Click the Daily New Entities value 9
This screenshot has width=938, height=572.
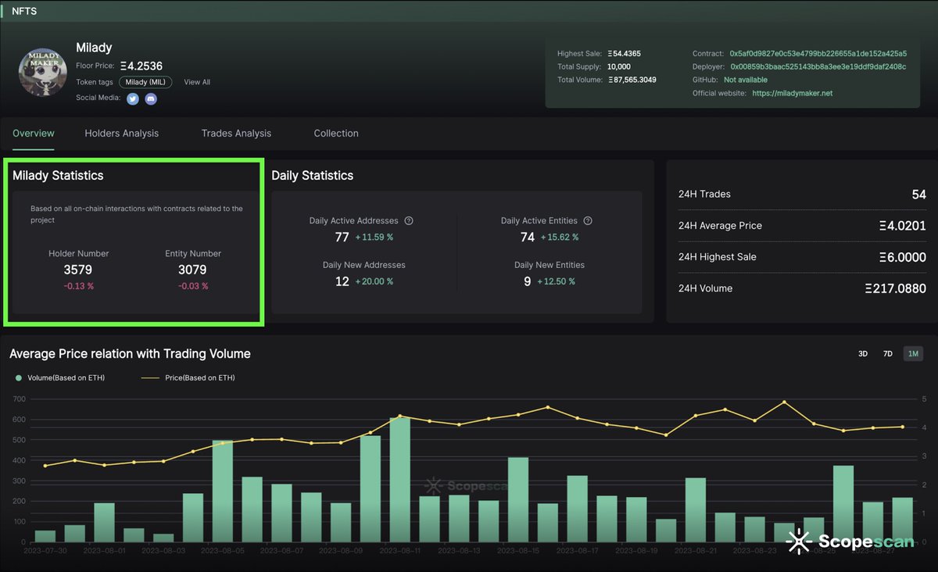point(528,281)
